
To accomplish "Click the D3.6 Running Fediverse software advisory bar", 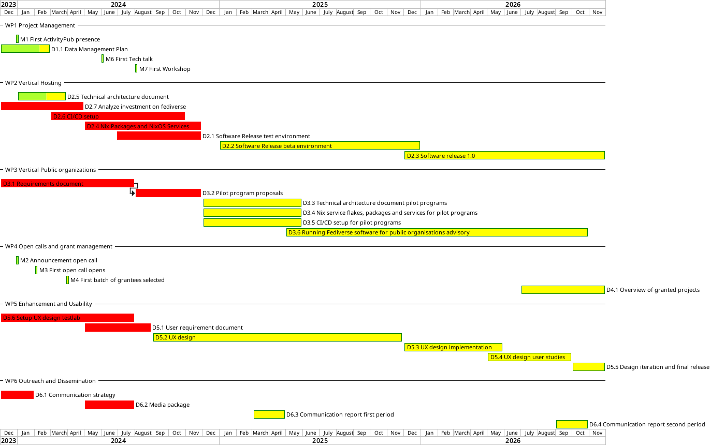I will pyautogui.click(x=437, y=232).
